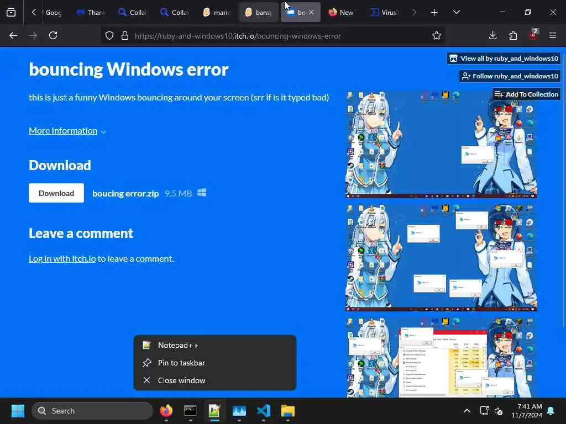The width and height of the screenshot is (566, 424).
Task: Open the notifications bell icon
Action: pos(551,411)
